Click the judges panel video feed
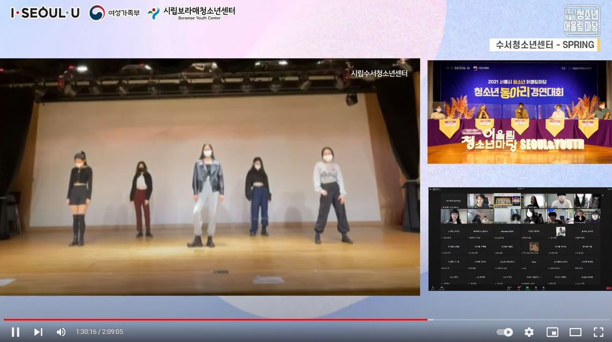The width and height of the screenshot is (612, 342). click(519, 112)
